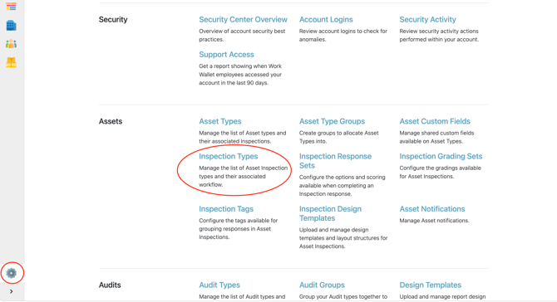Image resolution: width=557 pixels, height=302 pixels.
Task: Open the Audits Design Templates link
Action: tap(430, 285)
